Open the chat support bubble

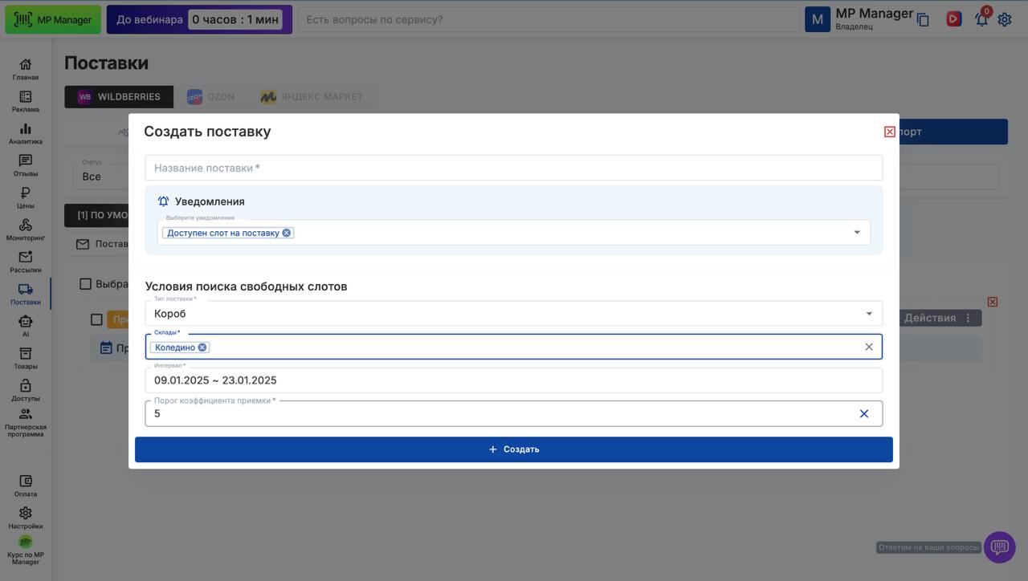tap(999, 547)
